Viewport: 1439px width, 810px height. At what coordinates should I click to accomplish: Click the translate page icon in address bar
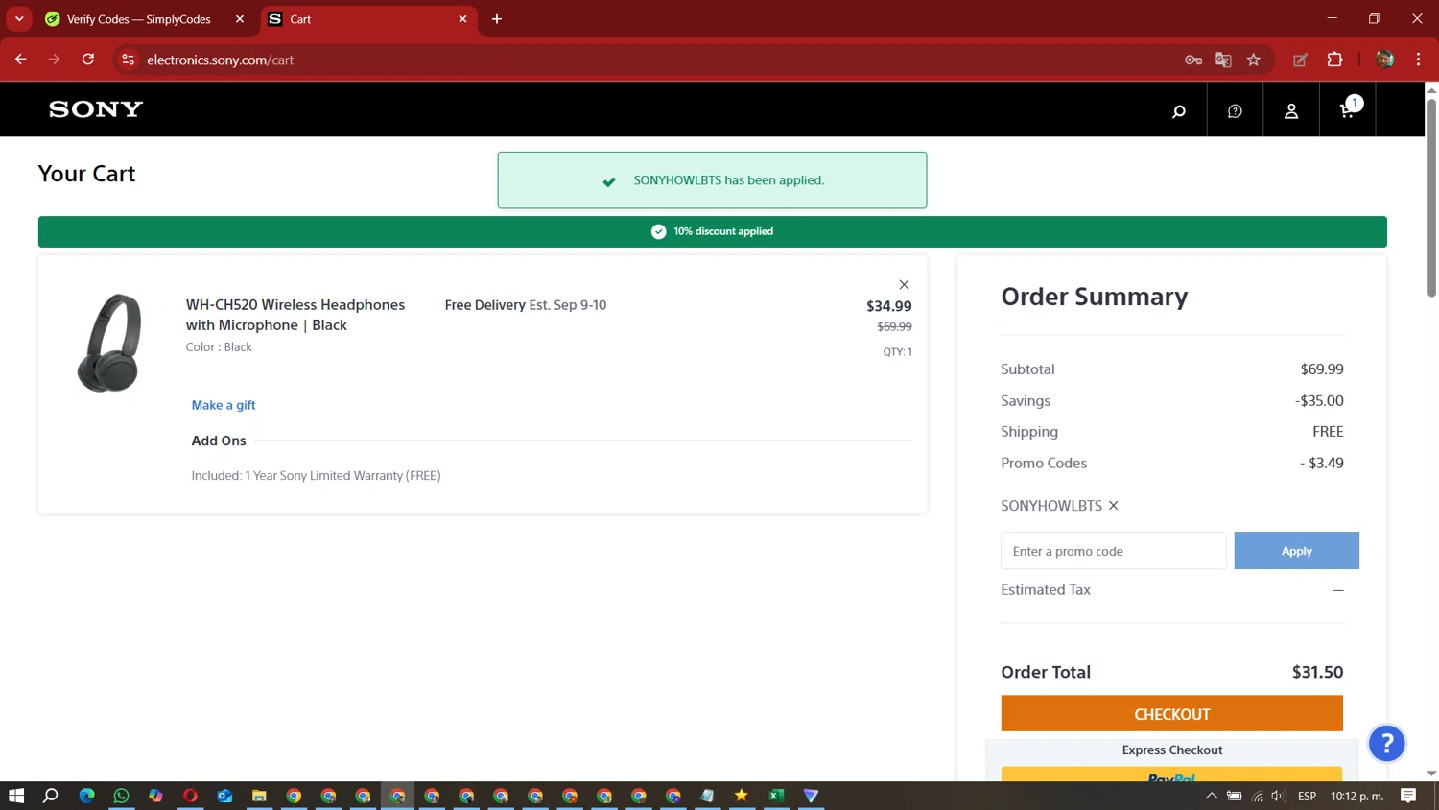tap(1223, 60)
